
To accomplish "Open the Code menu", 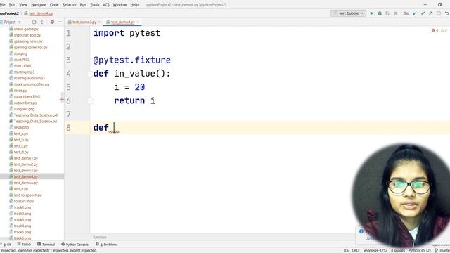I will pyautogui.click(x=54, y=5).
